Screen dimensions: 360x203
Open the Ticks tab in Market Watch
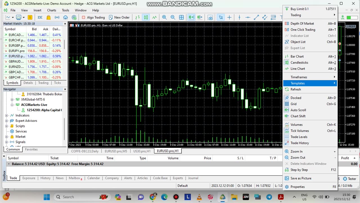pos(57,83)
